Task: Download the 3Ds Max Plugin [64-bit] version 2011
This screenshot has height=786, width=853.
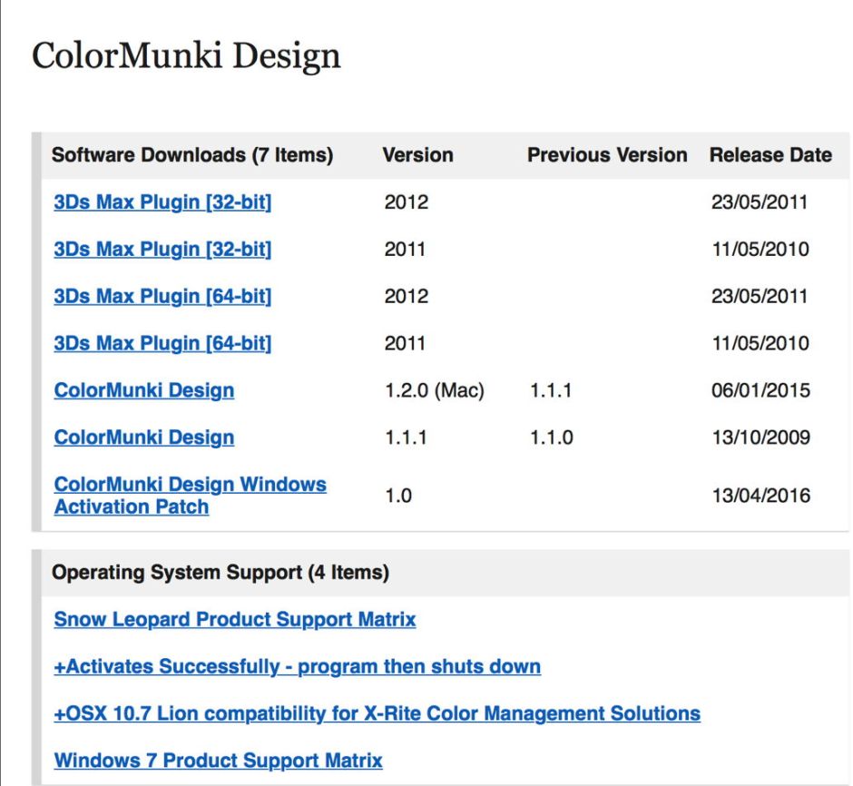Action: [x=163, y=343]
